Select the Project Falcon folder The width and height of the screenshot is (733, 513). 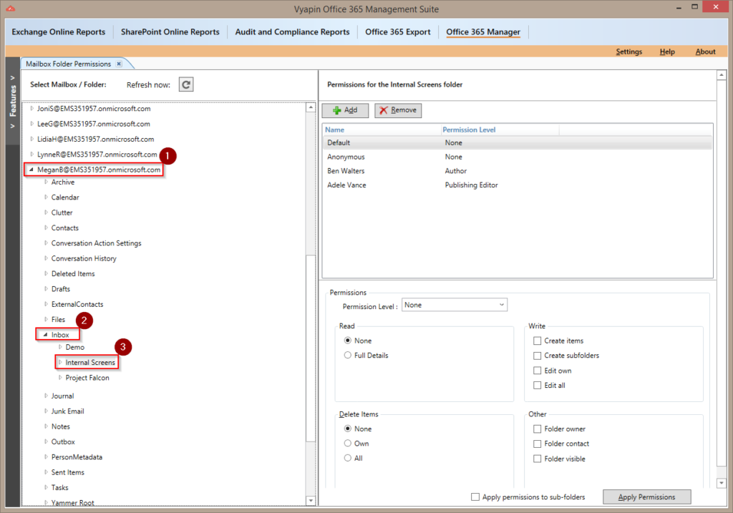(87, 378)
